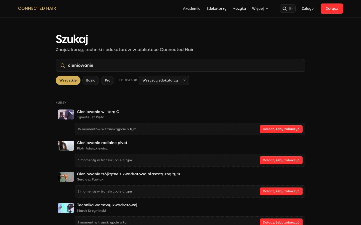Click author name Tymoteusz Pięta
Screen dimensions: 361x225
(91, 117)
